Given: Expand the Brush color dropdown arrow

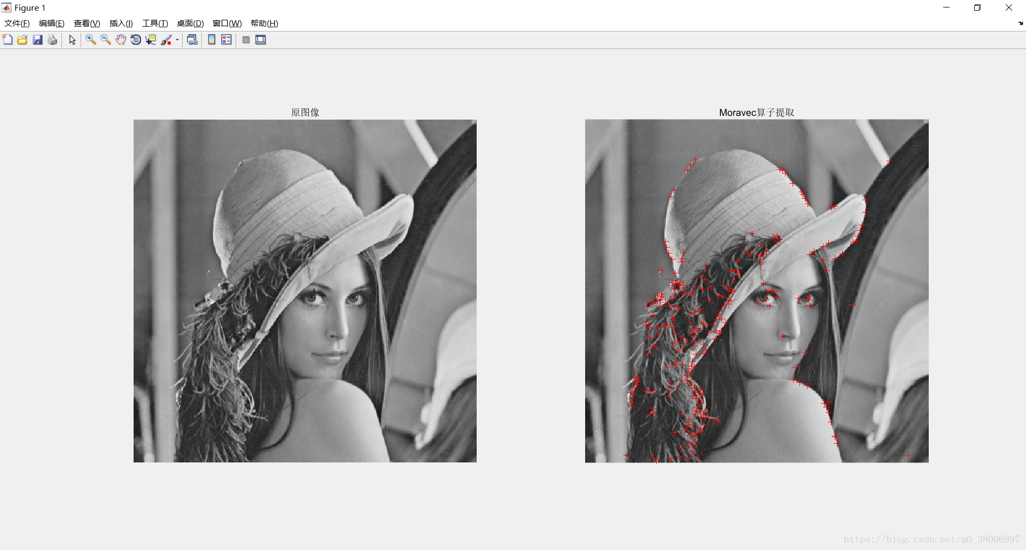Looking at the screenshot, I should [x=177, y=40].
